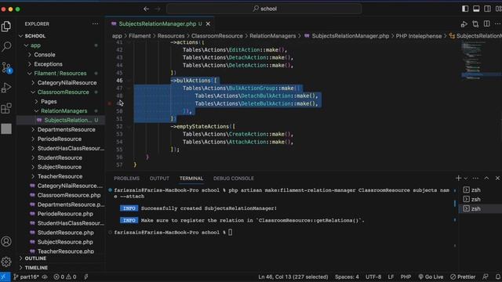Toggle the bottom panel layout button

tap(476, 9)
